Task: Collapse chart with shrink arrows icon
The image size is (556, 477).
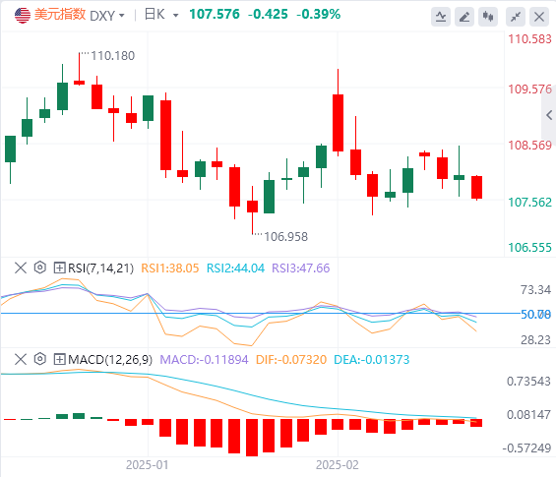Action: pos(516,17)
